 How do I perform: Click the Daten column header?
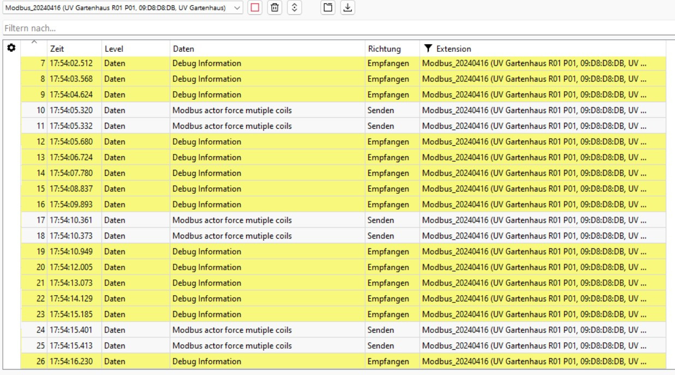tap(183, 49)
